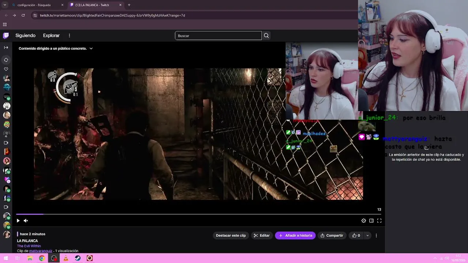This screenshot has width=468, height=263.
Task: Expand the dropdown beside the like count
Action: click(x=367, y=236)
